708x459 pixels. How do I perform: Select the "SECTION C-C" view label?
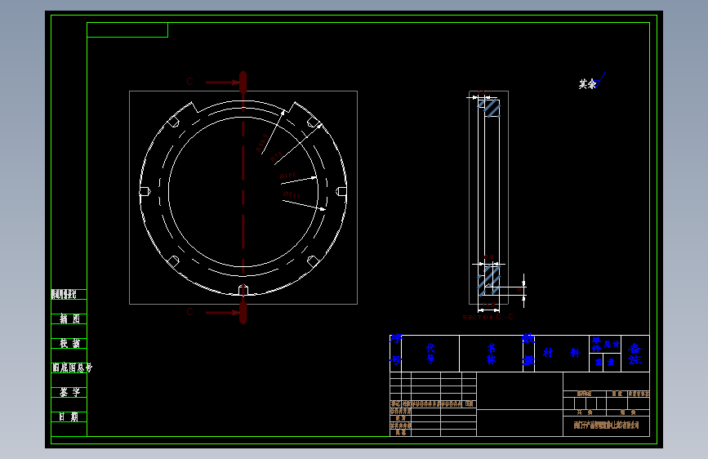pos(488,317)
